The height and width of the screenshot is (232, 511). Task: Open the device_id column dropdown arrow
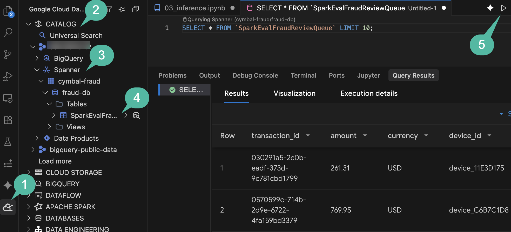click(x=489, y=135)
